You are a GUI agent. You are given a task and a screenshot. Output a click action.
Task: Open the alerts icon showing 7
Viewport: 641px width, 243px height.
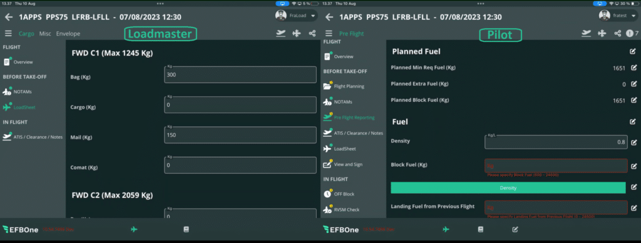[x=632, y=34]
